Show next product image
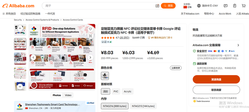 [x=90, y=57]
